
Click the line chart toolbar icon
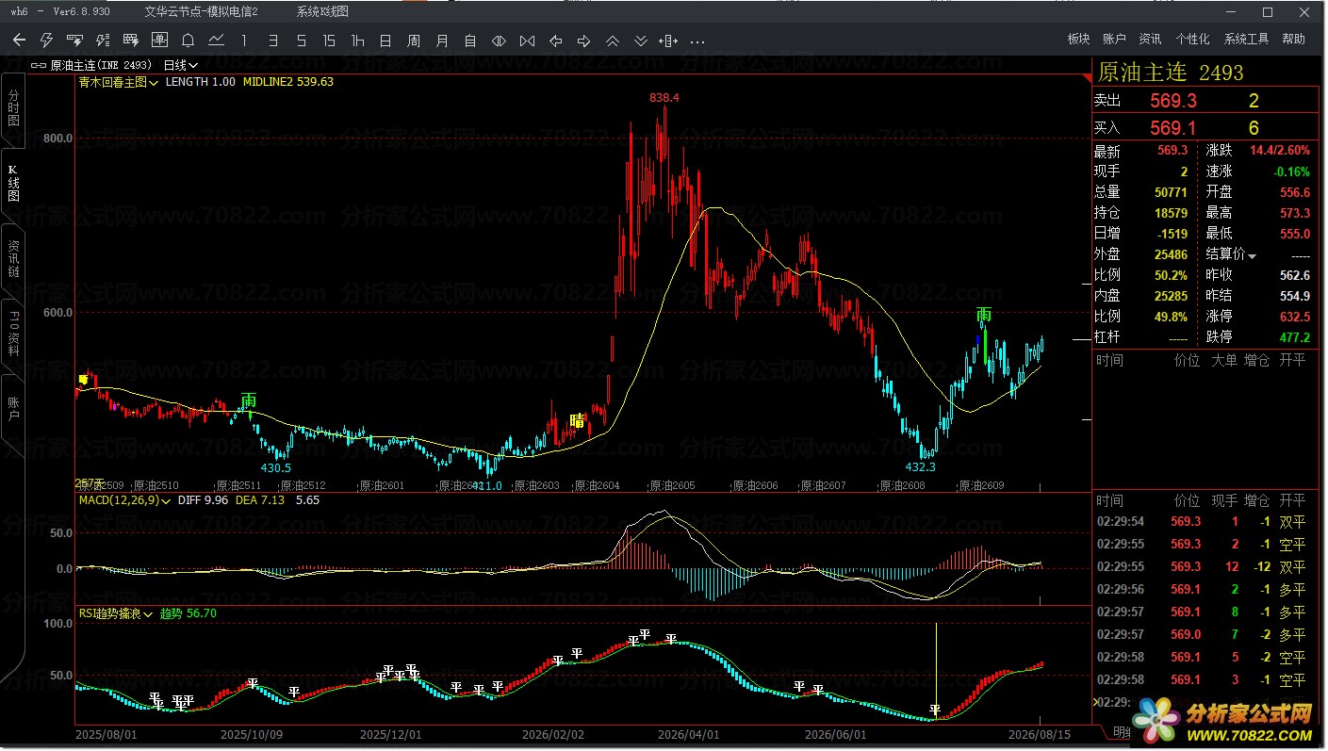pos(216,41)
